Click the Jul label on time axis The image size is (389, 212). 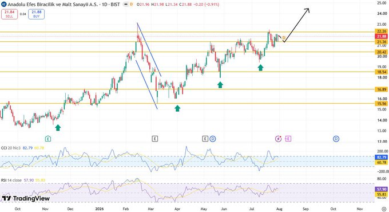tap(252, 209)
